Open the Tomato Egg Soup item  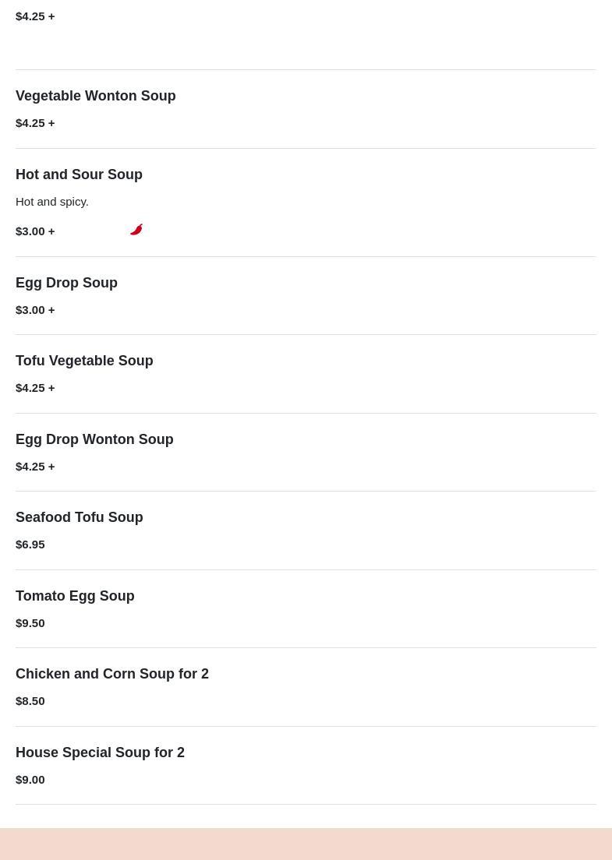(75, 596)
